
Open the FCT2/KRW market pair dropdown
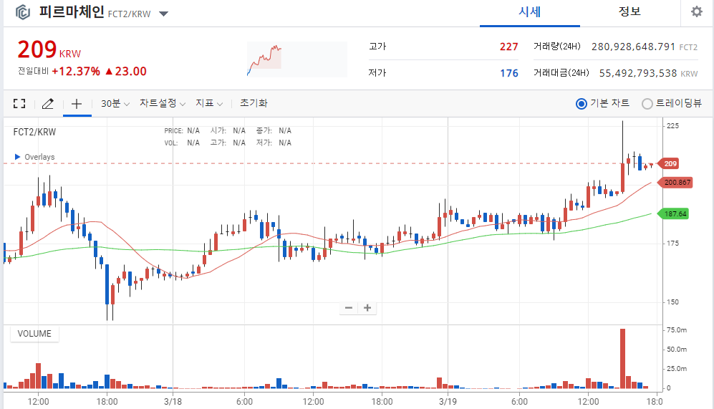[x=163, y=14]
